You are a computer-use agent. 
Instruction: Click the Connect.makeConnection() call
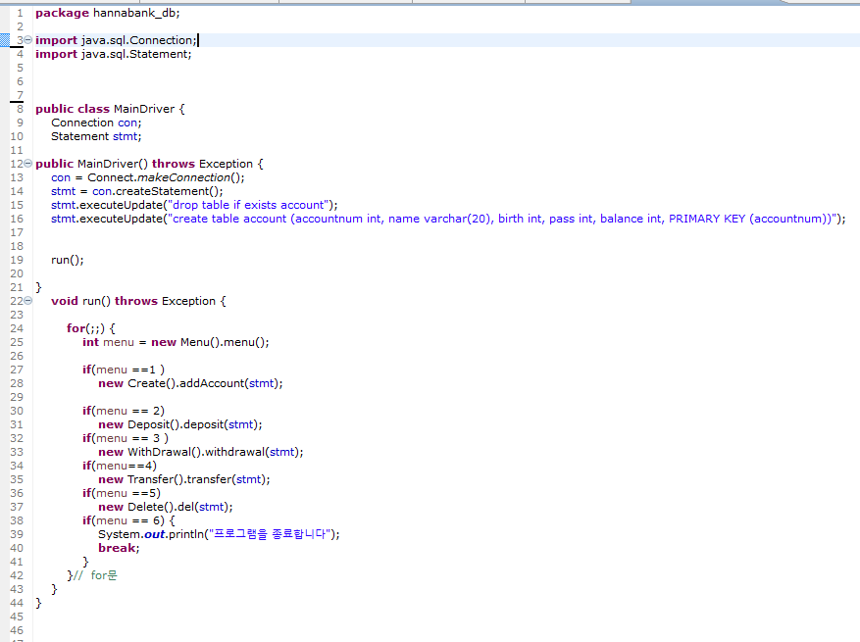[x=166, y=177]
